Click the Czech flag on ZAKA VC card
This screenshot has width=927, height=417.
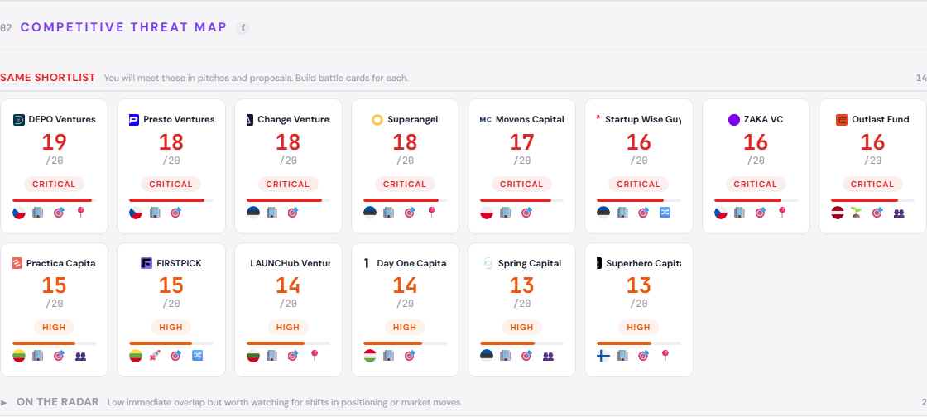click(720, 213)
